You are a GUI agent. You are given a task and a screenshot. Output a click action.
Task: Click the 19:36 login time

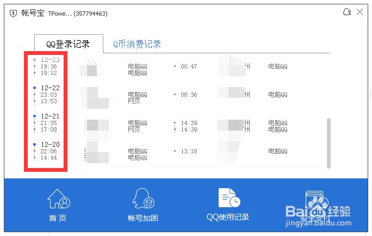(48, 66)
